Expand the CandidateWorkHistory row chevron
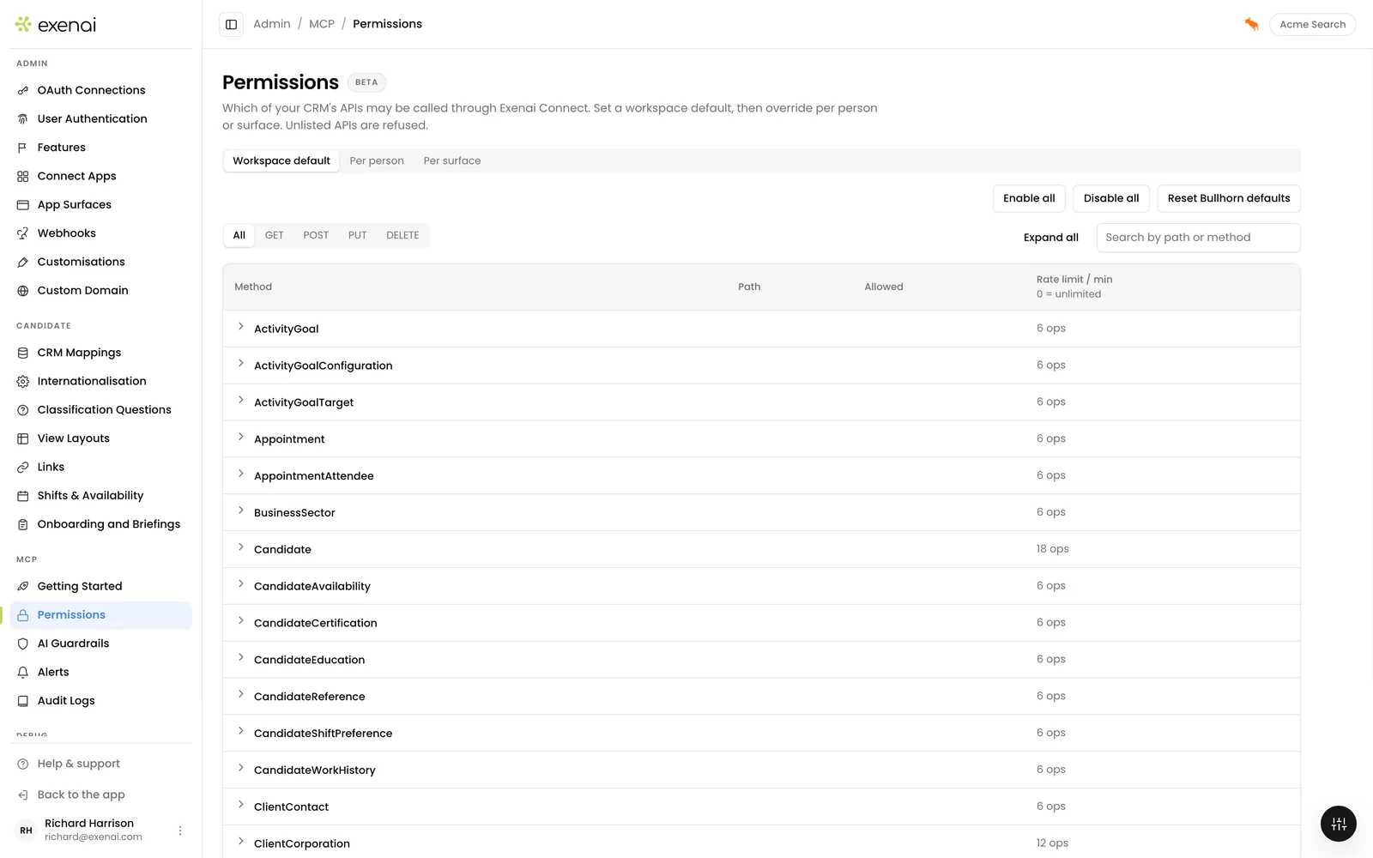 tap(241, 768)
